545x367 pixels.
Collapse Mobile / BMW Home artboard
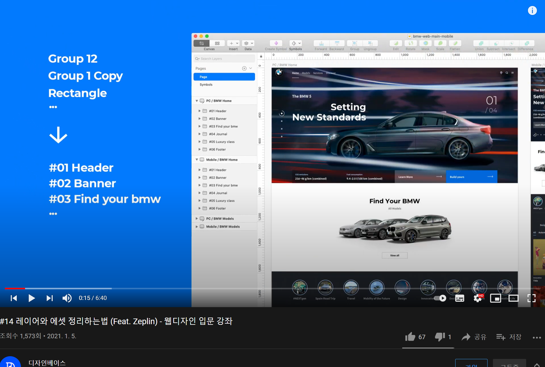197,160
